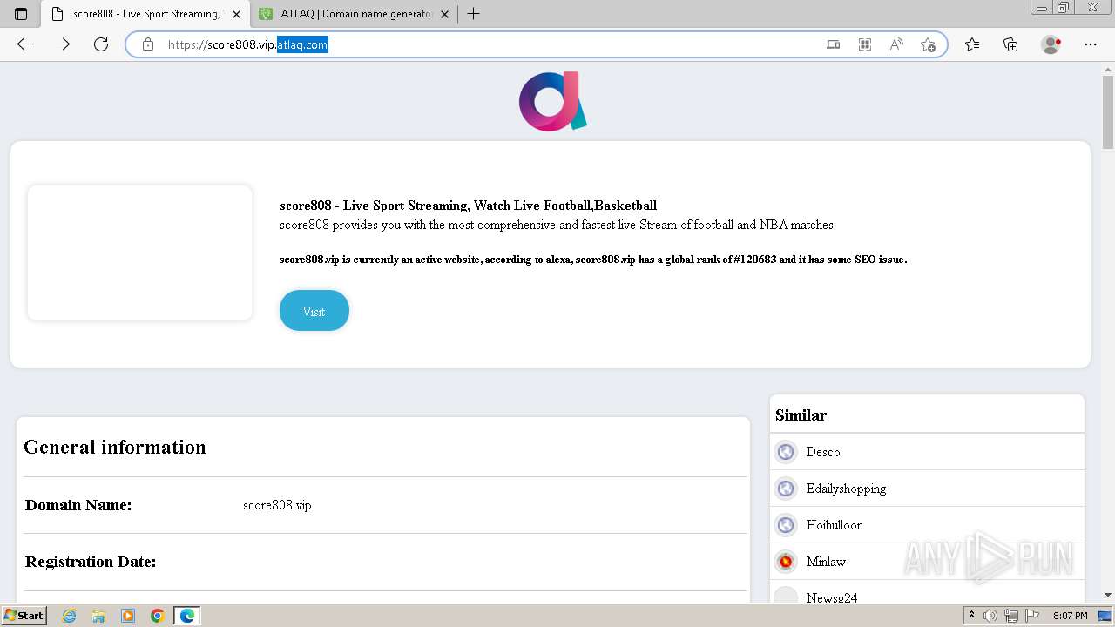Open the volume control in system tray

(x=991, y=616)
